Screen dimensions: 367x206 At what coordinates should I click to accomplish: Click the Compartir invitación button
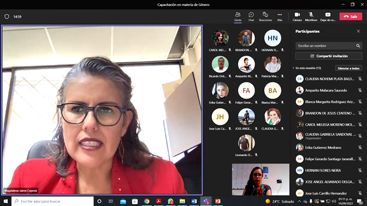(x=329, y=56)
